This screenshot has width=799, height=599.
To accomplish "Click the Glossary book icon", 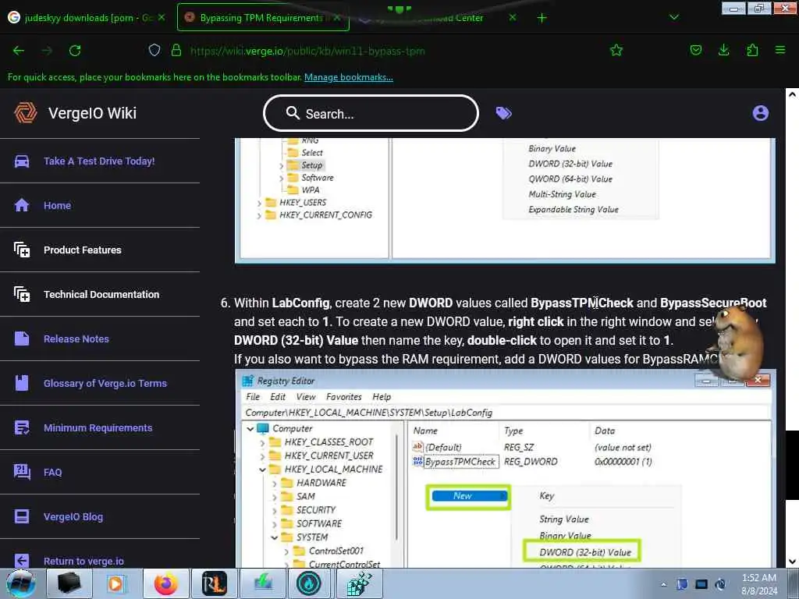I will pyautogui.click(x=22, y=383).
